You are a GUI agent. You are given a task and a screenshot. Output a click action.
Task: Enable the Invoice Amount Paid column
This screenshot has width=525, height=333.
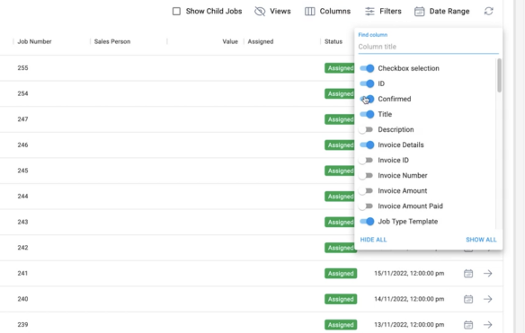pyautogui.click(x=366, y=206)
